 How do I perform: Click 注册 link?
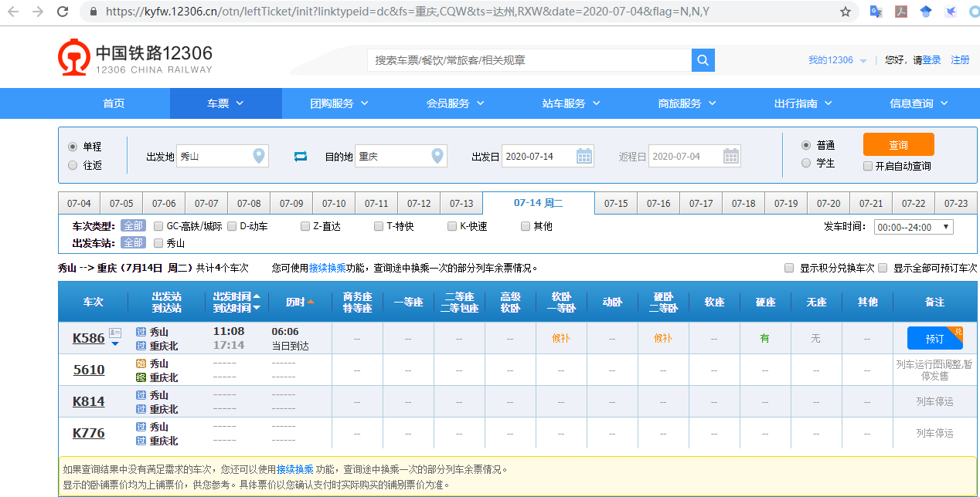[x=960, y=60]
